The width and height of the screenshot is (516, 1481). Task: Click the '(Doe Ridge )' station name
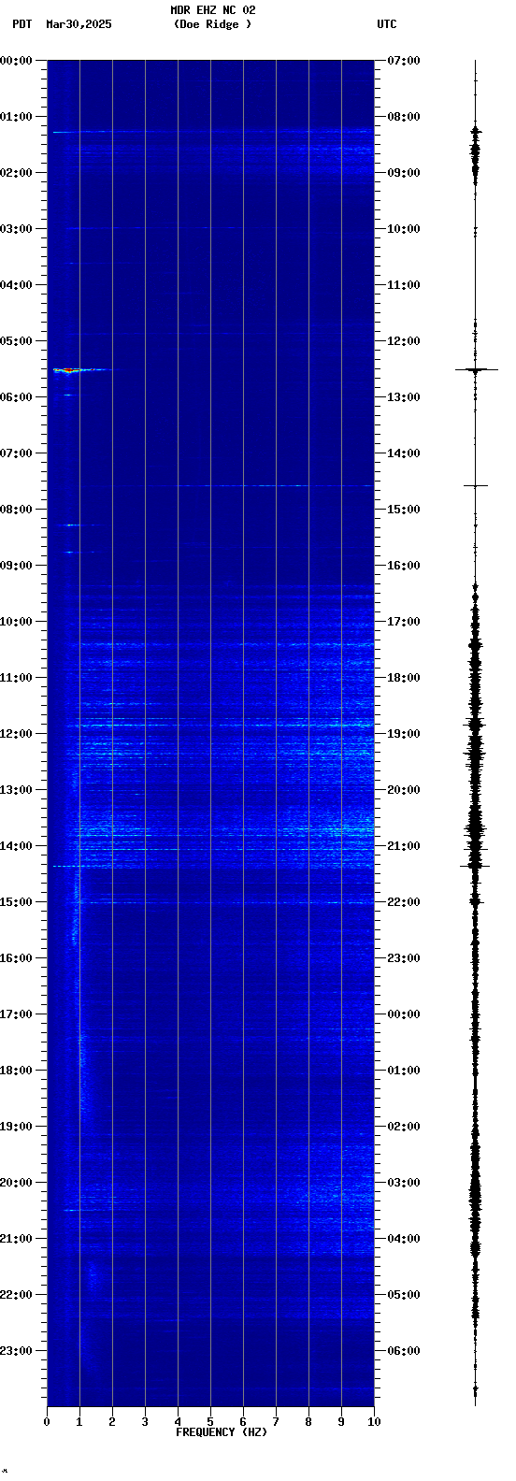tap(212, 24)
